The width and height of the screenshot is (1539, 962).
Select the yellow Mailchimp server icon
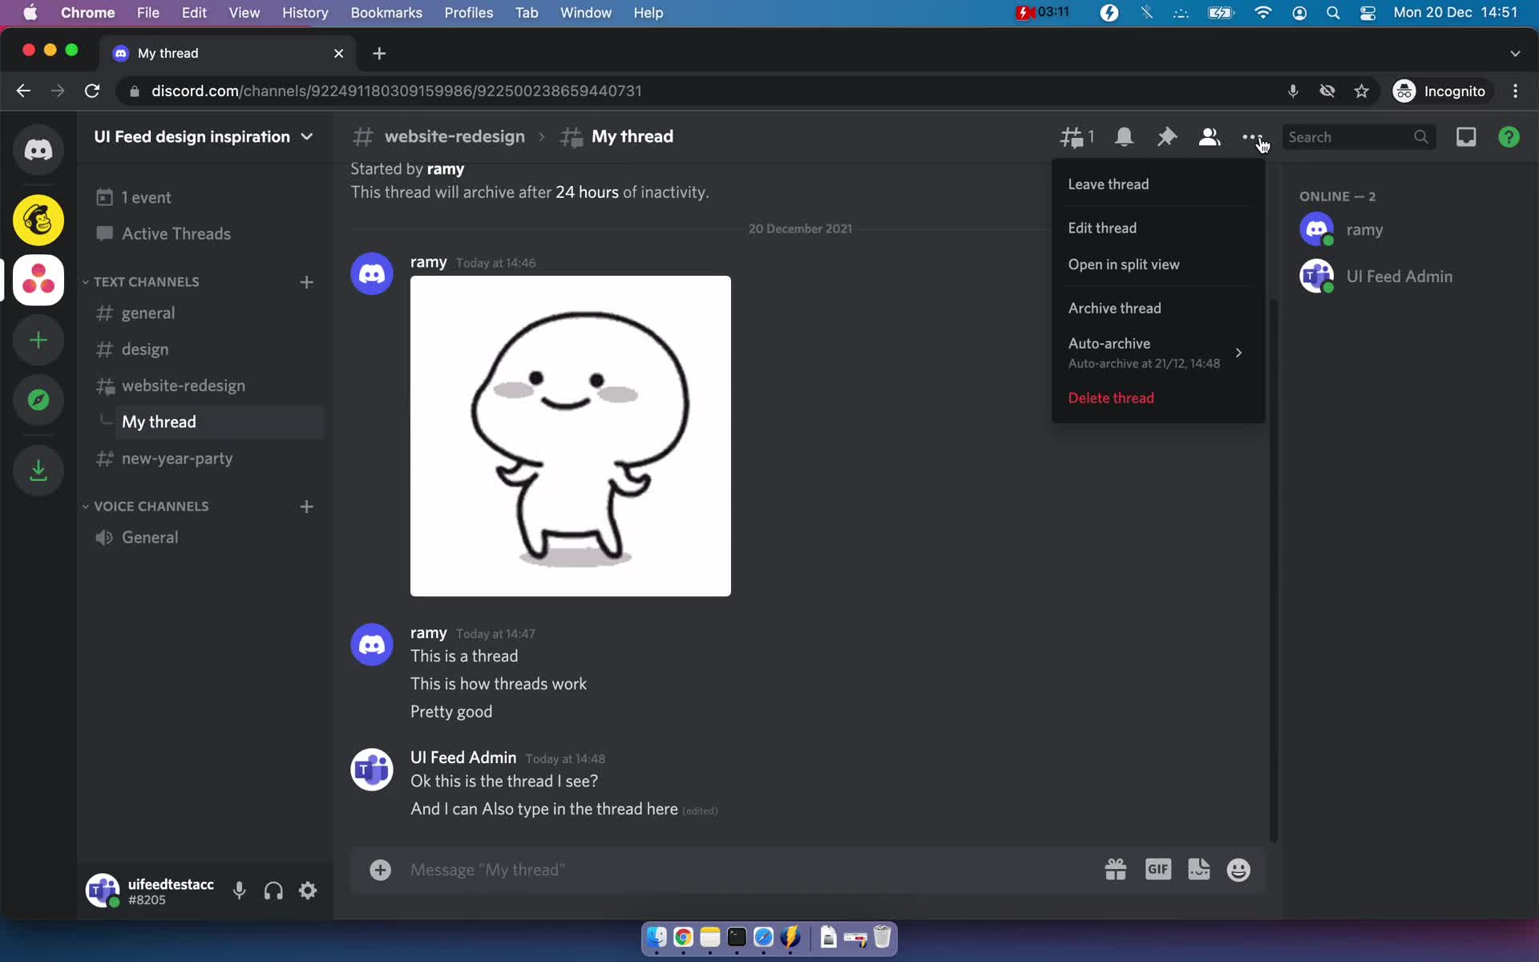coord(38,220)
